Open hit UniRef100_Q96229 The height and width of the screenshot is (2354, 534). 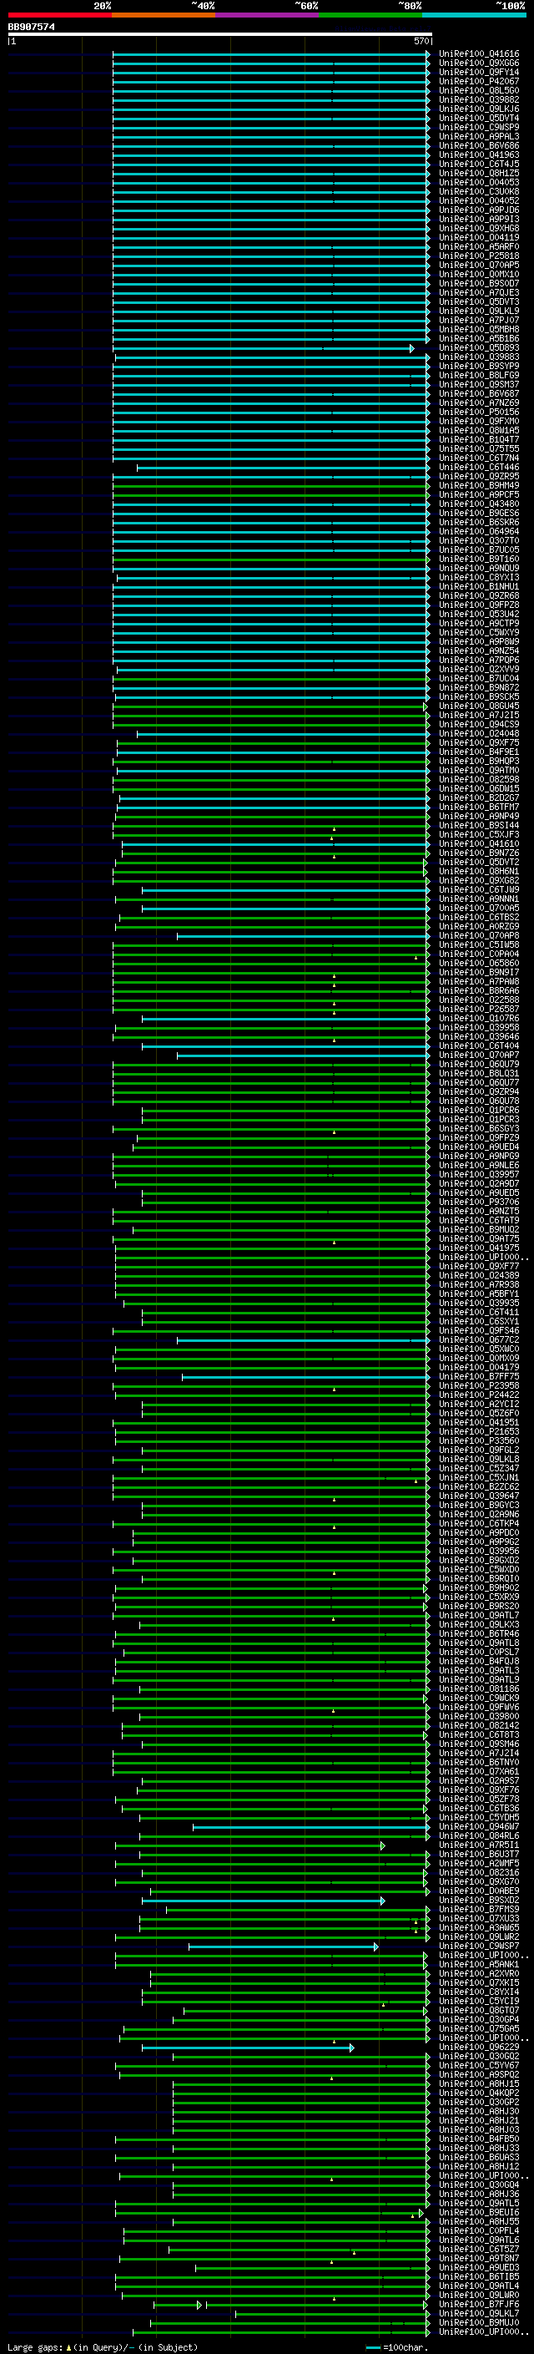[x=479, y=2048]
